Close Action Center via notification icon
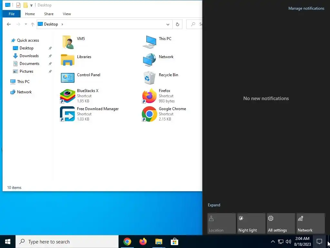 pyautogui.click(x=319, y=242)
